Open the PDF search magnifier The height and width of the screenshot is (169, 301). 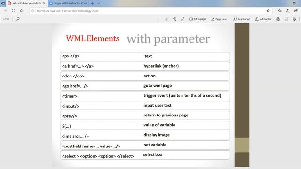18,19
